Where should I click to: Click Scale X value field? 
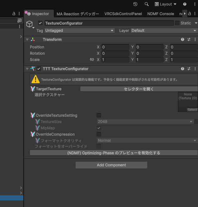(115, 60)
